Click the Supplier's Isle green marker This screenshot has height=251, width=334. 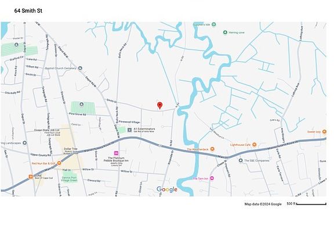[214, 24]
